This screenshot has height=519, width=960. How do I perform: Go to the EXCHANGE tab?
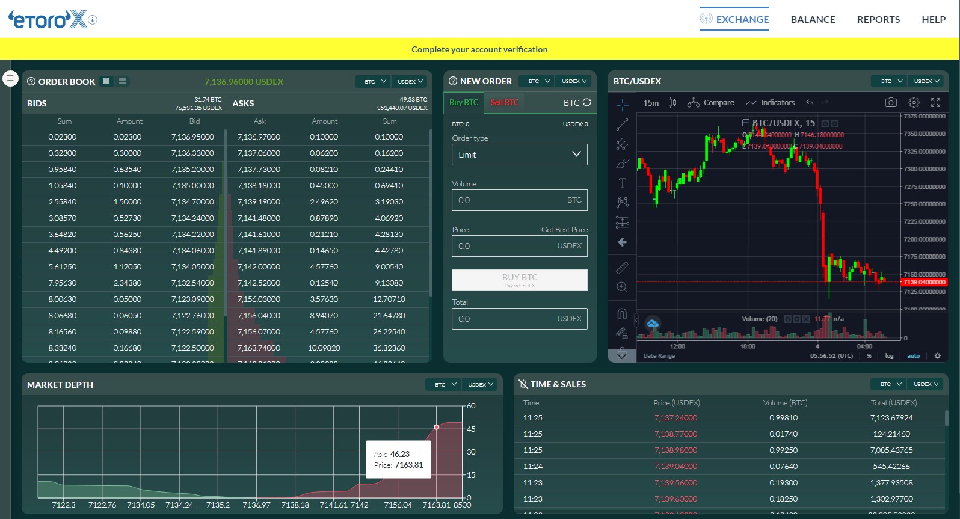(x=734, y=19)
